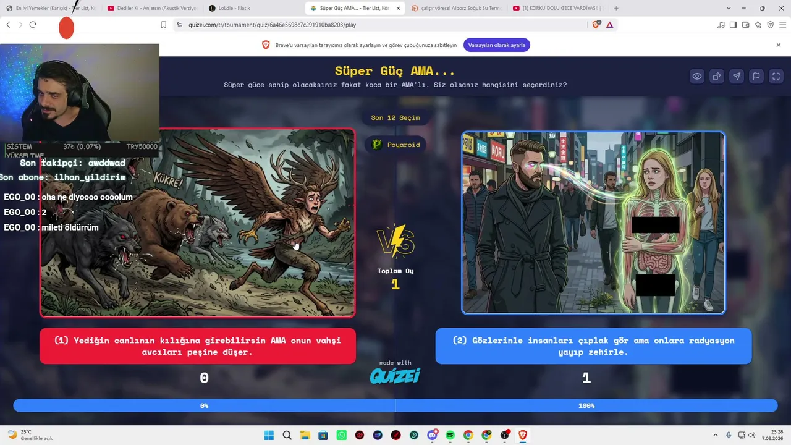Open Poyaroid creator profile
This screenshot has width=791, height=445.
pyautogui.click(x=395, y=145)
